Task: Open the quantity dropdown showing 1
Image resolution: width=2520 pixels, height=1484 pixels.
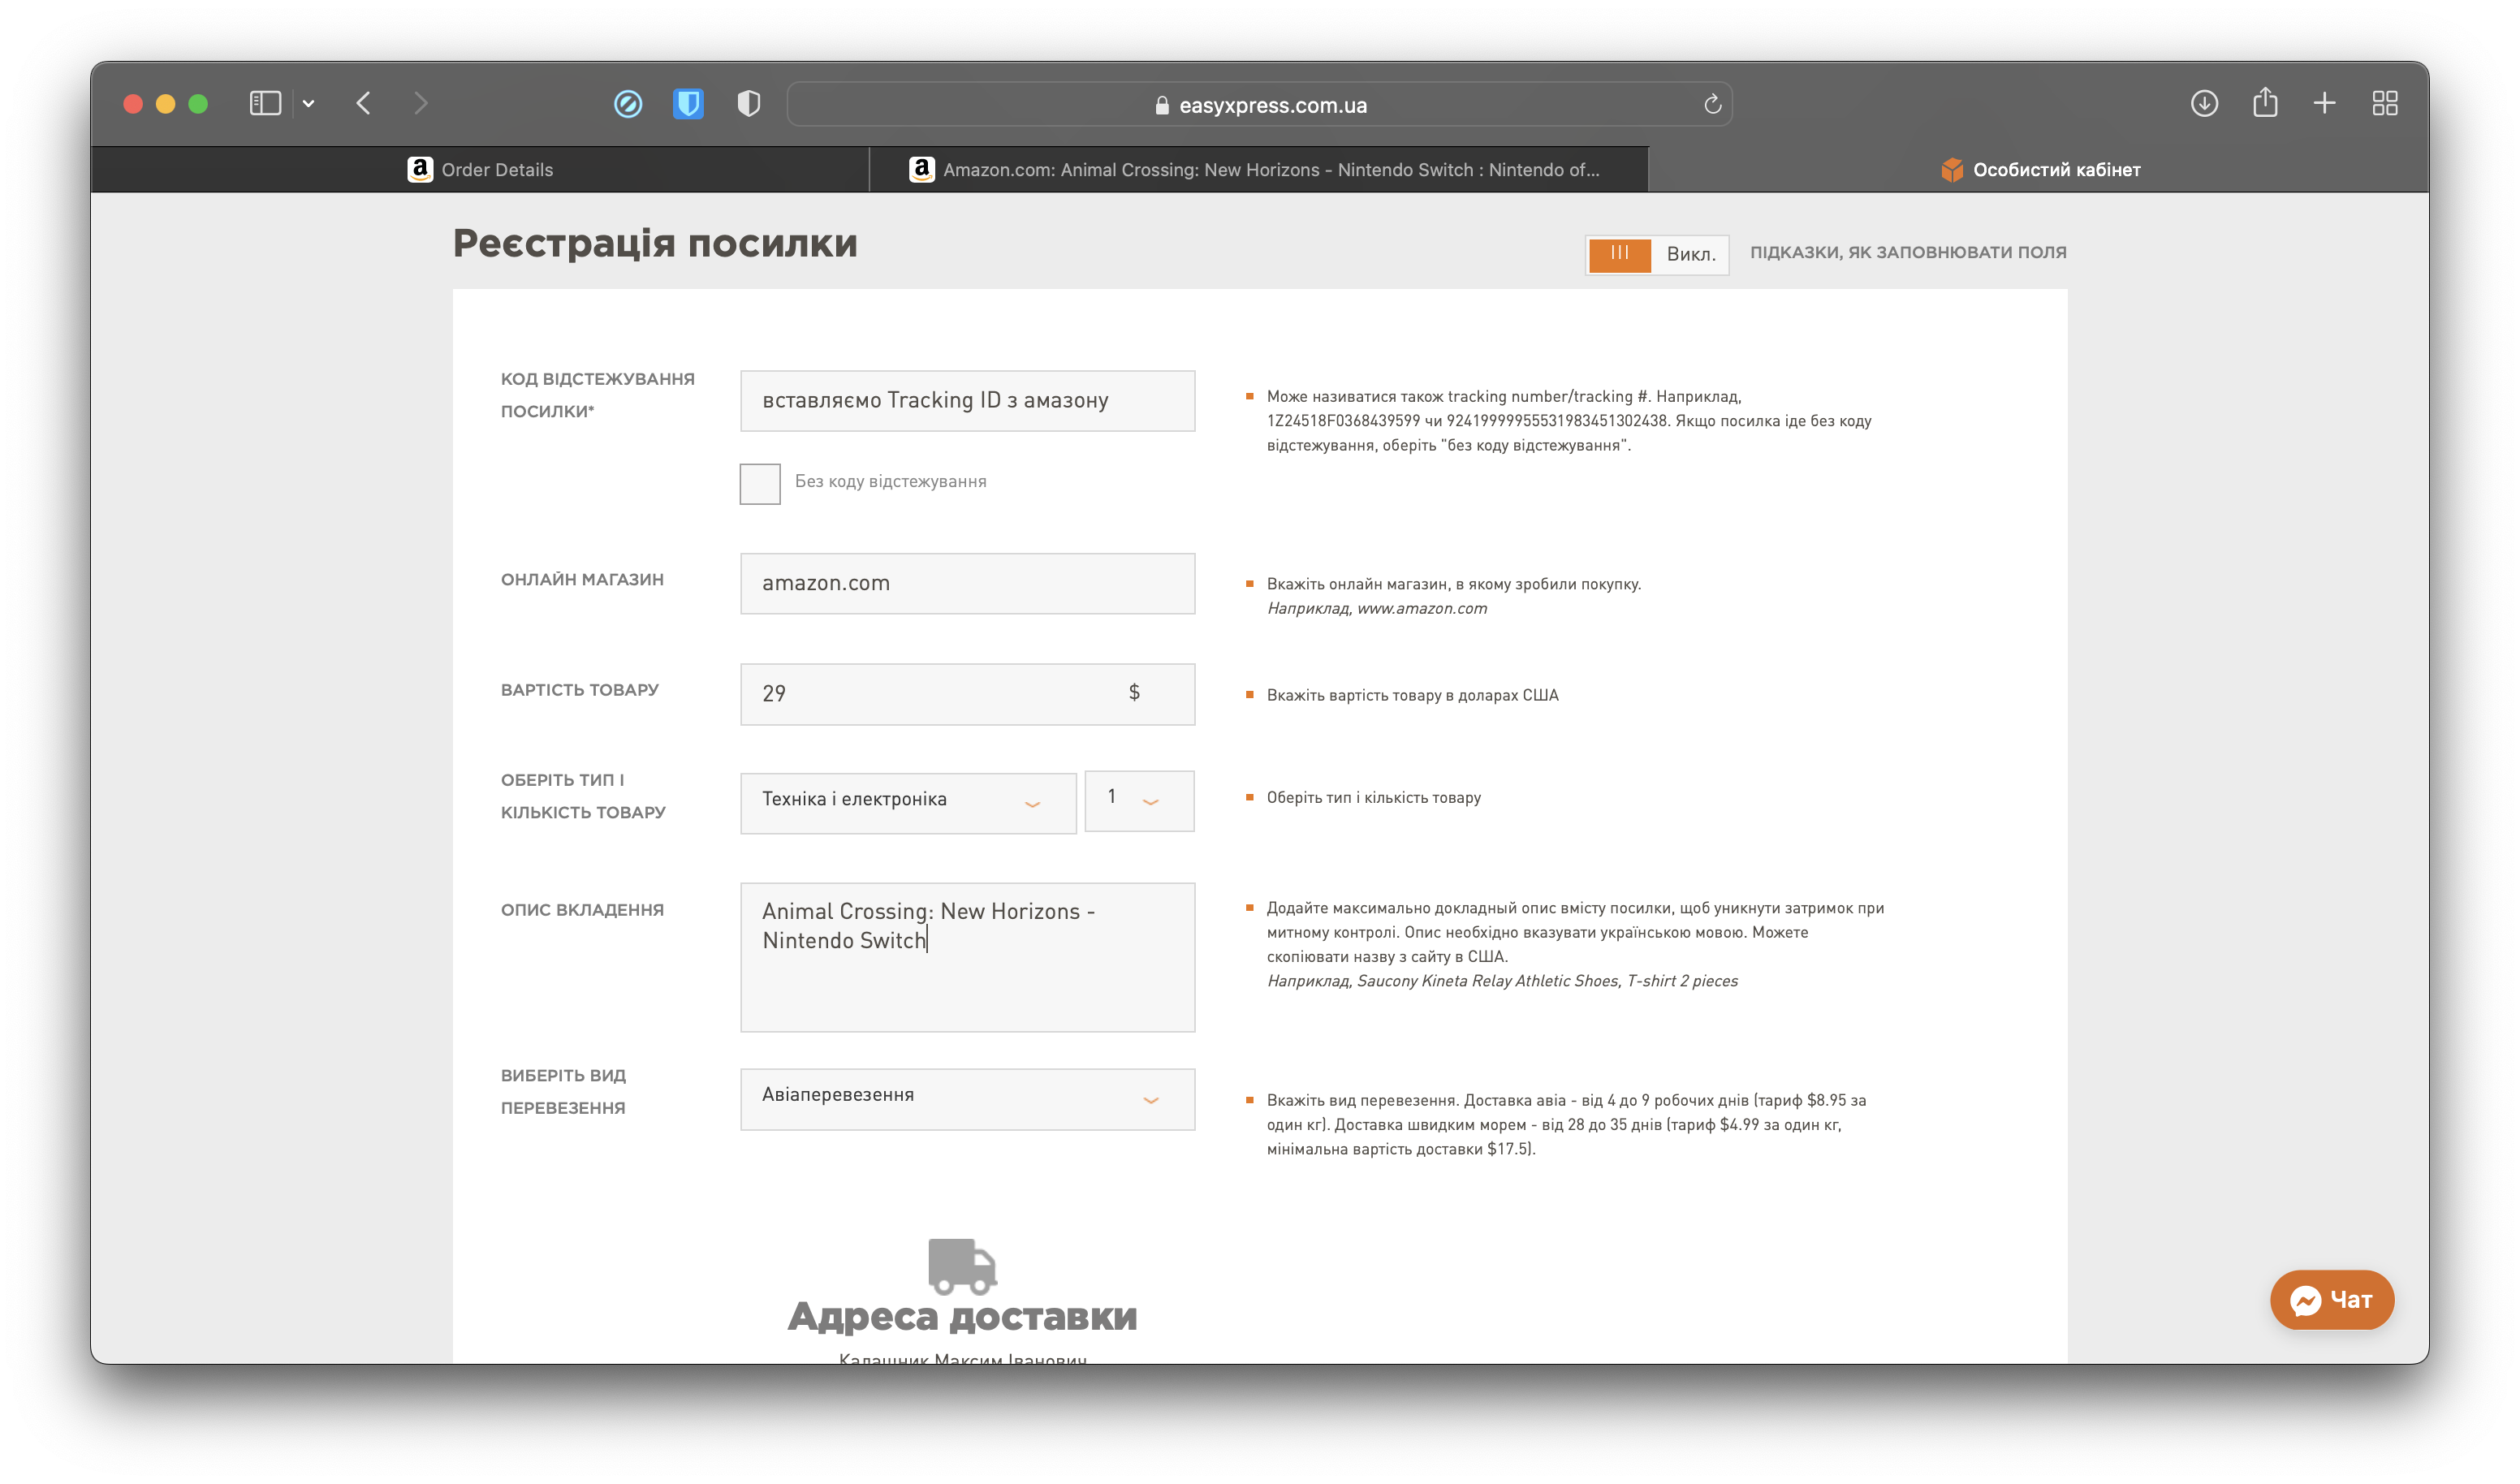Action: [x=1139, y=801]
